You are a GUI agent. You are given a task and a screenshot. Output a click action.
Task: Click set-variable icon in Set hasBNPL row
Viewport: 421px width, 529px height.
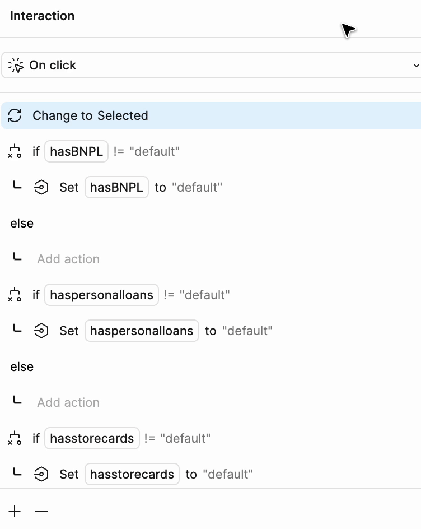pos(41,187)
